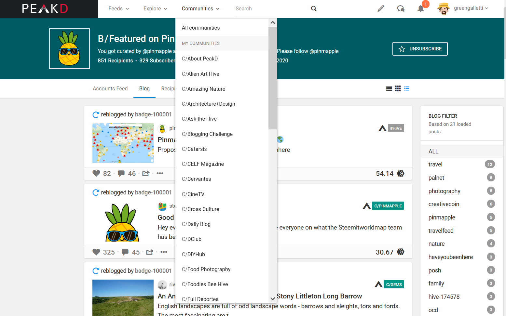Open the Explore dropdown menu
Screen dimensions: 506x316
155,9
